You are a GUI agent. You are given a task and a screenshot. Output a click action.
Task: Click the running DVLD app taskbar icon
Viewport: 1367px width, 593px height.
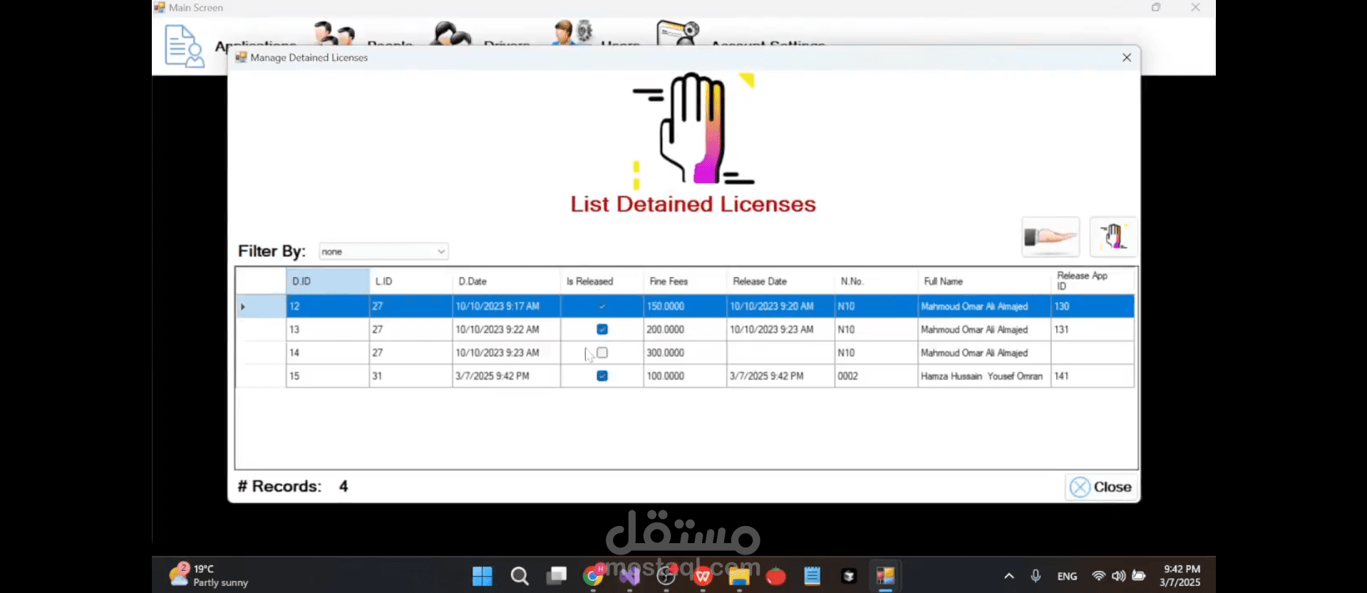click(x=886, y=576)
